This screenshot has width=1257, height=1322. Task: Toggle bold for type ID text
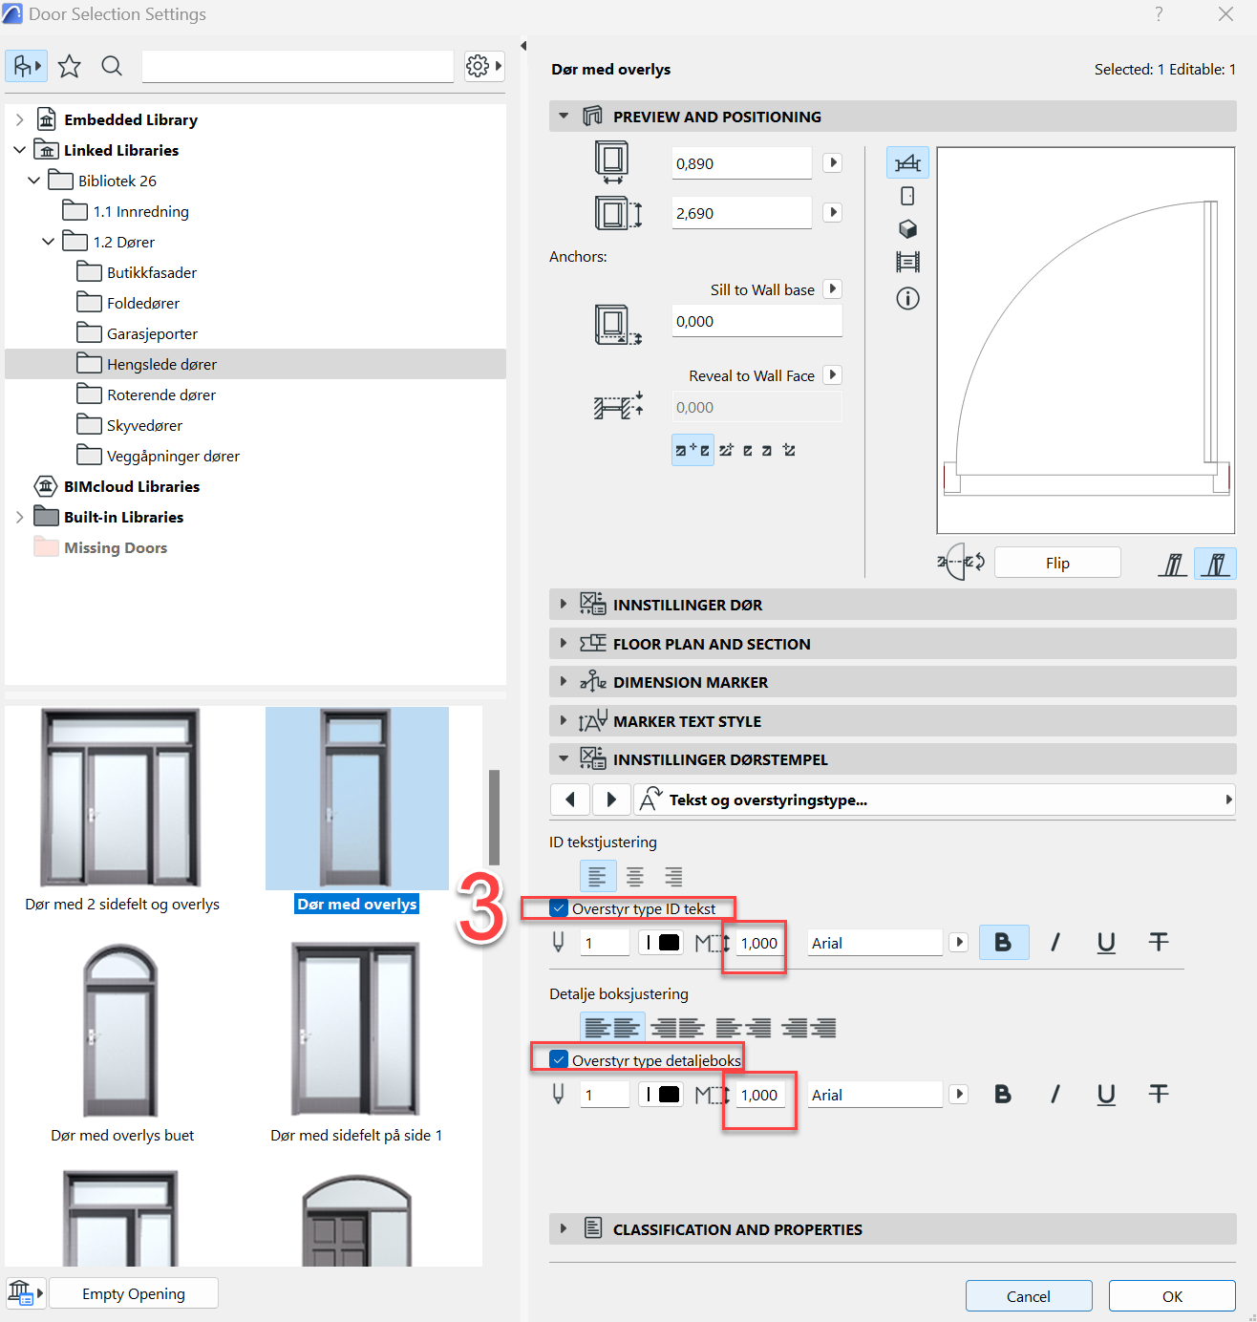coord(1003,943)
